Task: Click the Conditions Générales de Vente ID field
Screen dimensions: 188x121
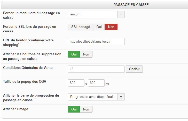Action: coord(96,69)
